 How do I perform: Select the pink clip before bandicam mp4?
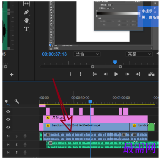coord(41,127)
